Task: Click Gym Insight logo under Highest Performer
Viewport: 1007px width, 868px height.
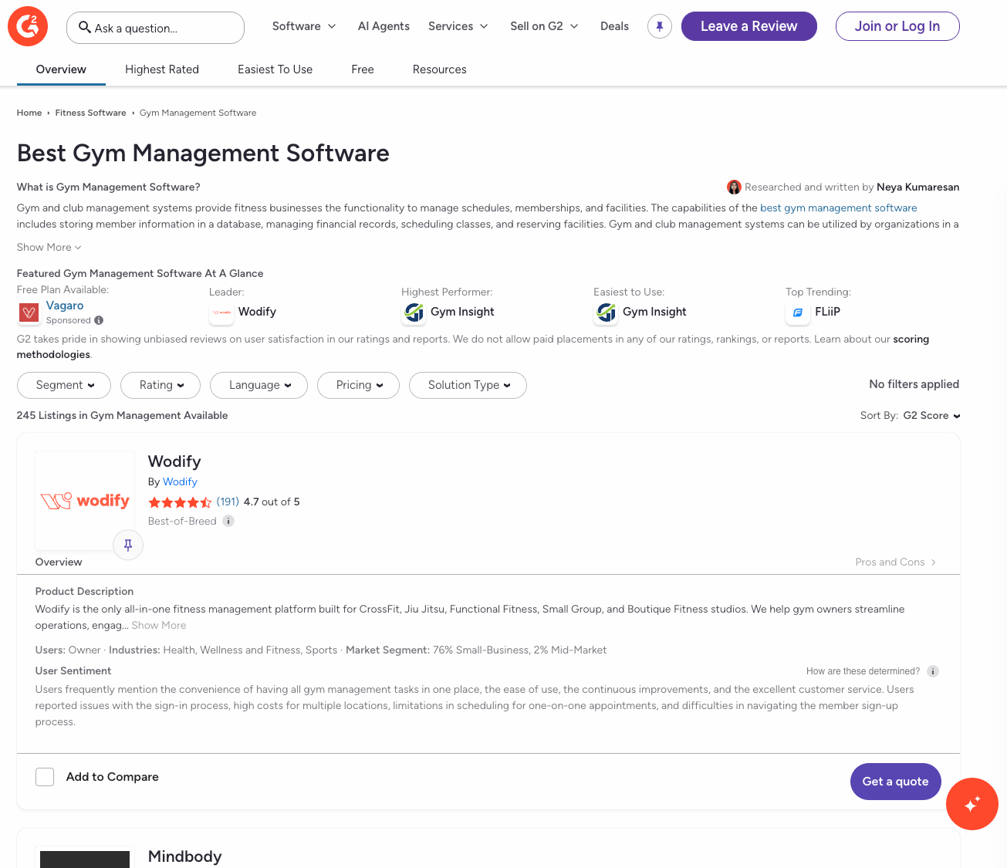Action: 414,312
